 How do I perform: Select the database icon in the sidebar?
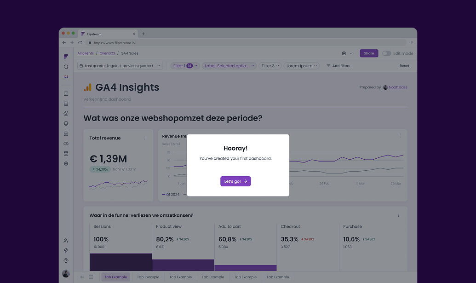(66, 153)
